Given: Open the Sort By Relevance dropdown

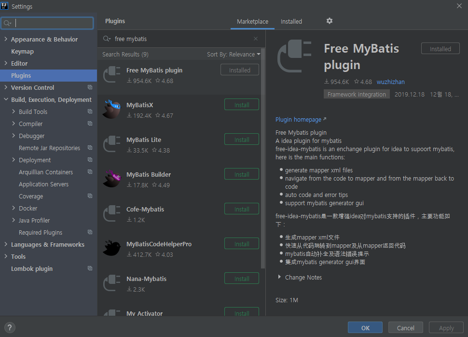Looking at the screenshot, I should coord(234,55).
